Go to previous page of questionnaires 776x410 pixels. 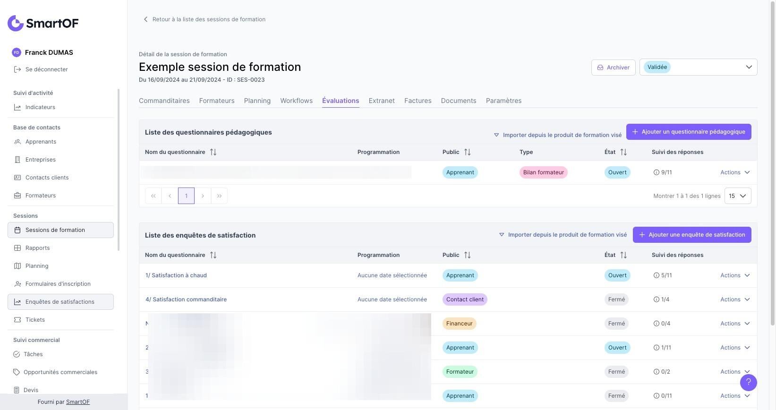pyautogui.click(x=170, y=196)
